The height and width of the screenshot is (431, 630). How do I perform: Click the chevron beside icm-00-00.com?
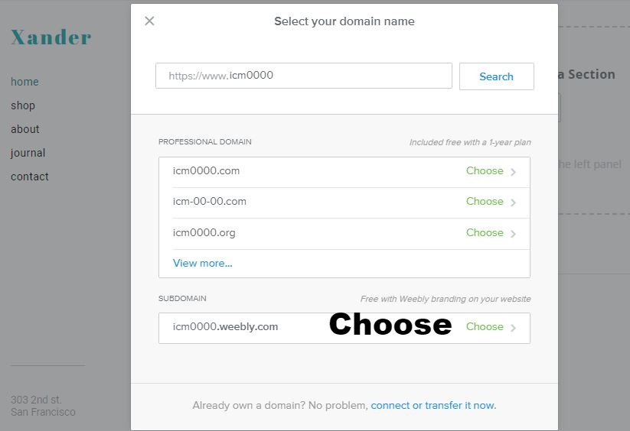(x=513, y=203)
